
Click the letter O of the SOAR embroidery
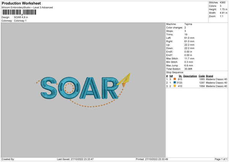click(x=69, y=88)
